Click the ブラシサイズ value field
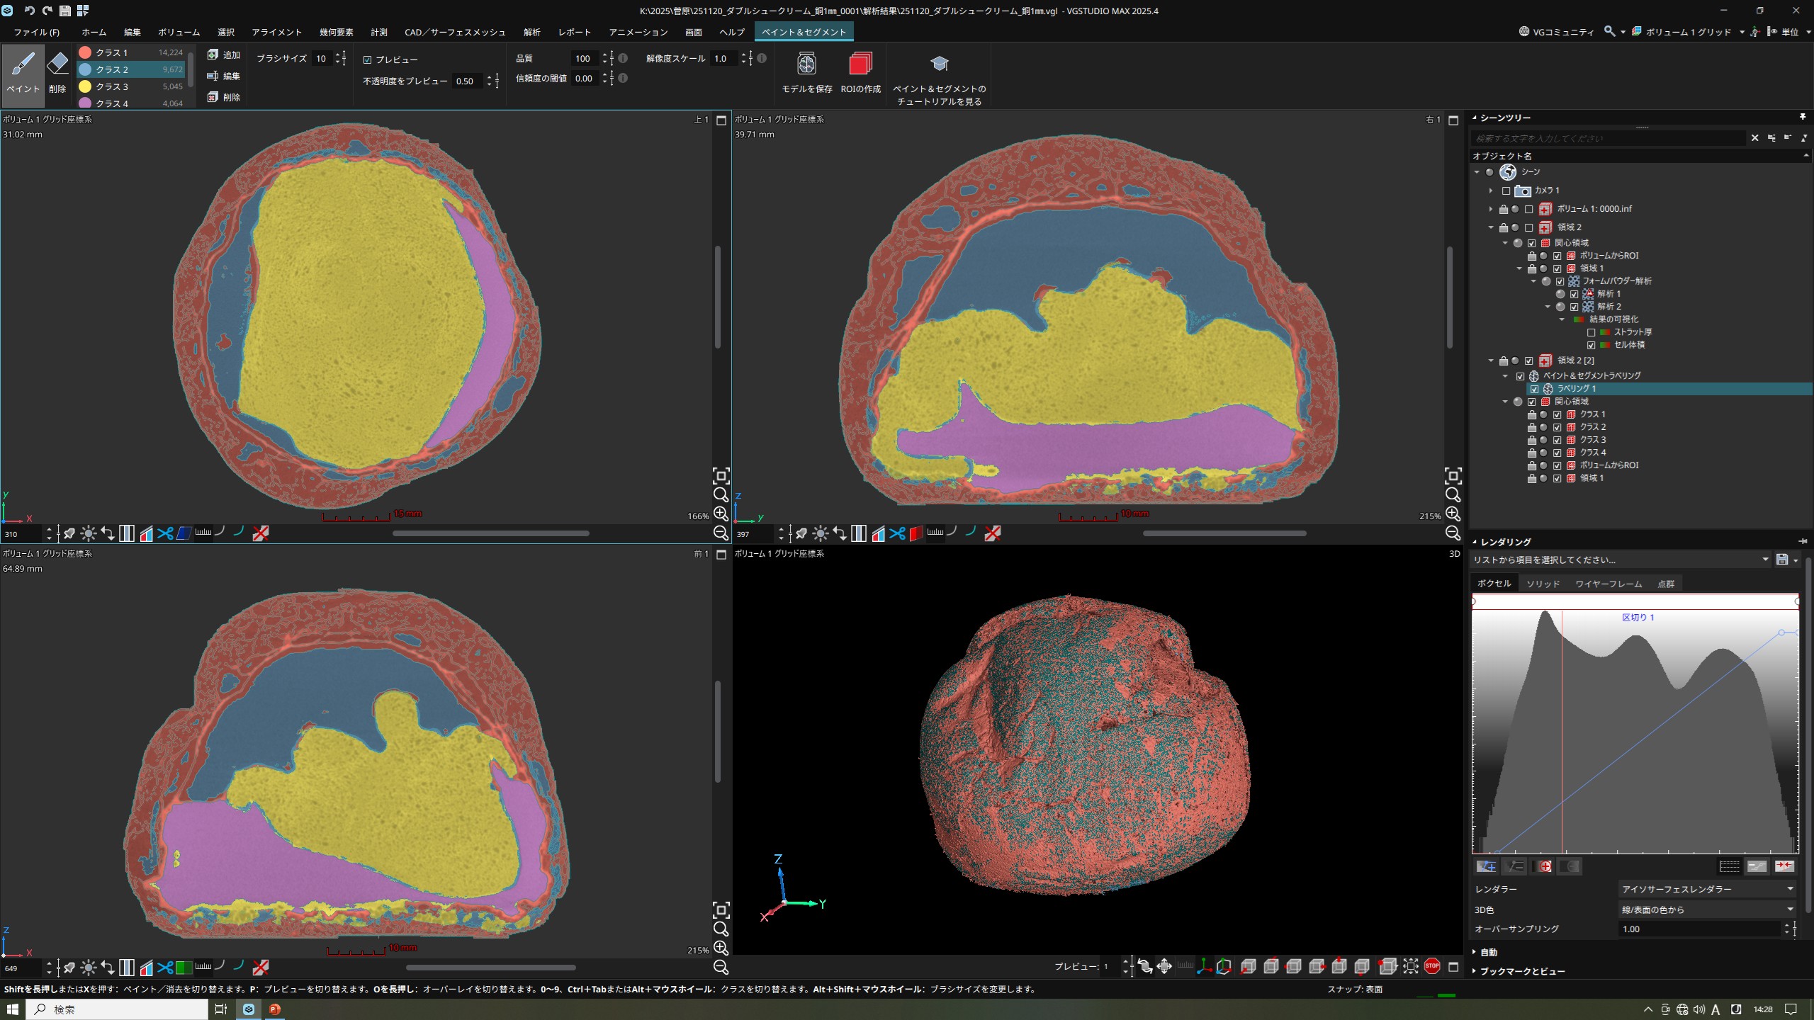 coord(323,59)
